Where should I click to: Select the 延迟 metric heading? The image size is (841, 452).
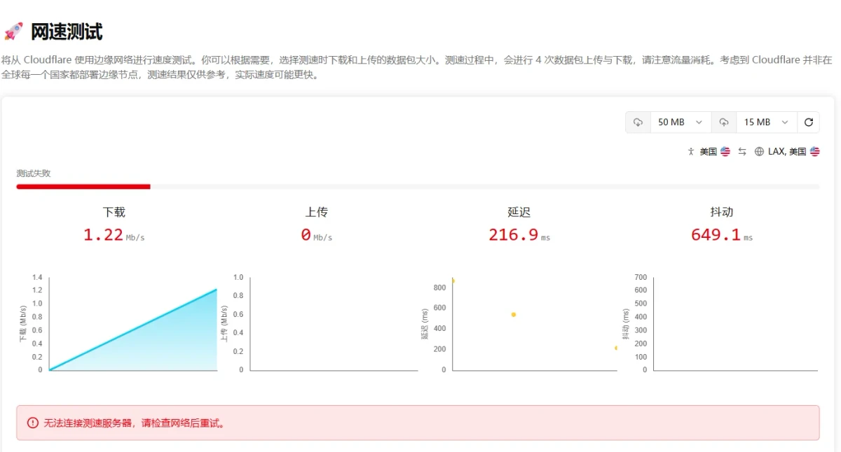click(x=519, y=212)
